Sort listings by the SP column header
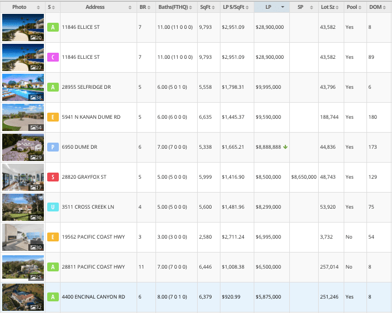The image size is (392, 313). pyautogui.click(x=304, y=7)
